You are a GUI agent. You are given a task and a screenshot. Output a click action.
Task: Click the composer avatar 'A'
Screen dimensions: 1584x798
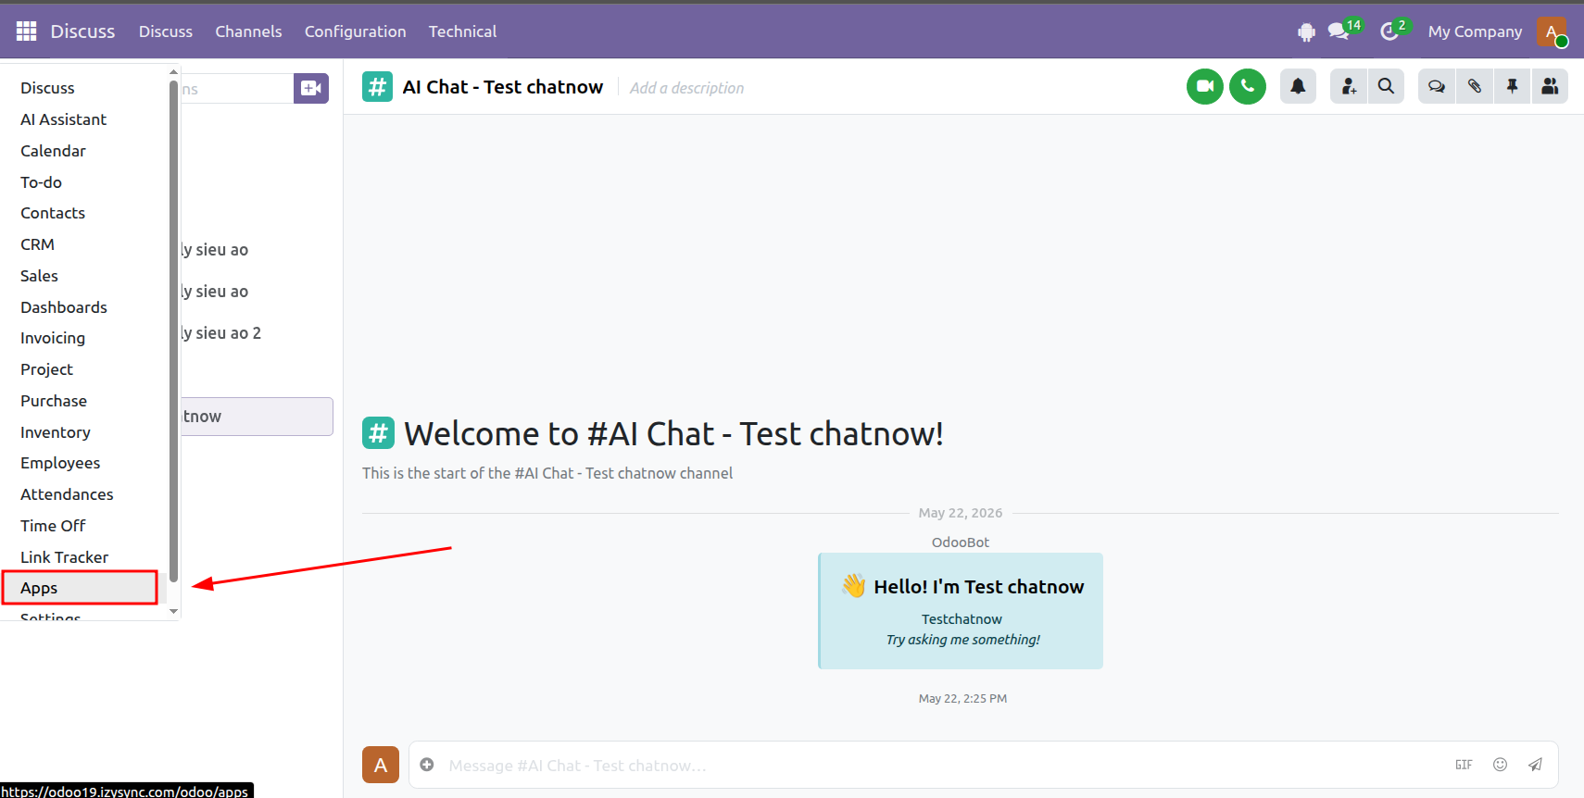[x=381, y=765]
